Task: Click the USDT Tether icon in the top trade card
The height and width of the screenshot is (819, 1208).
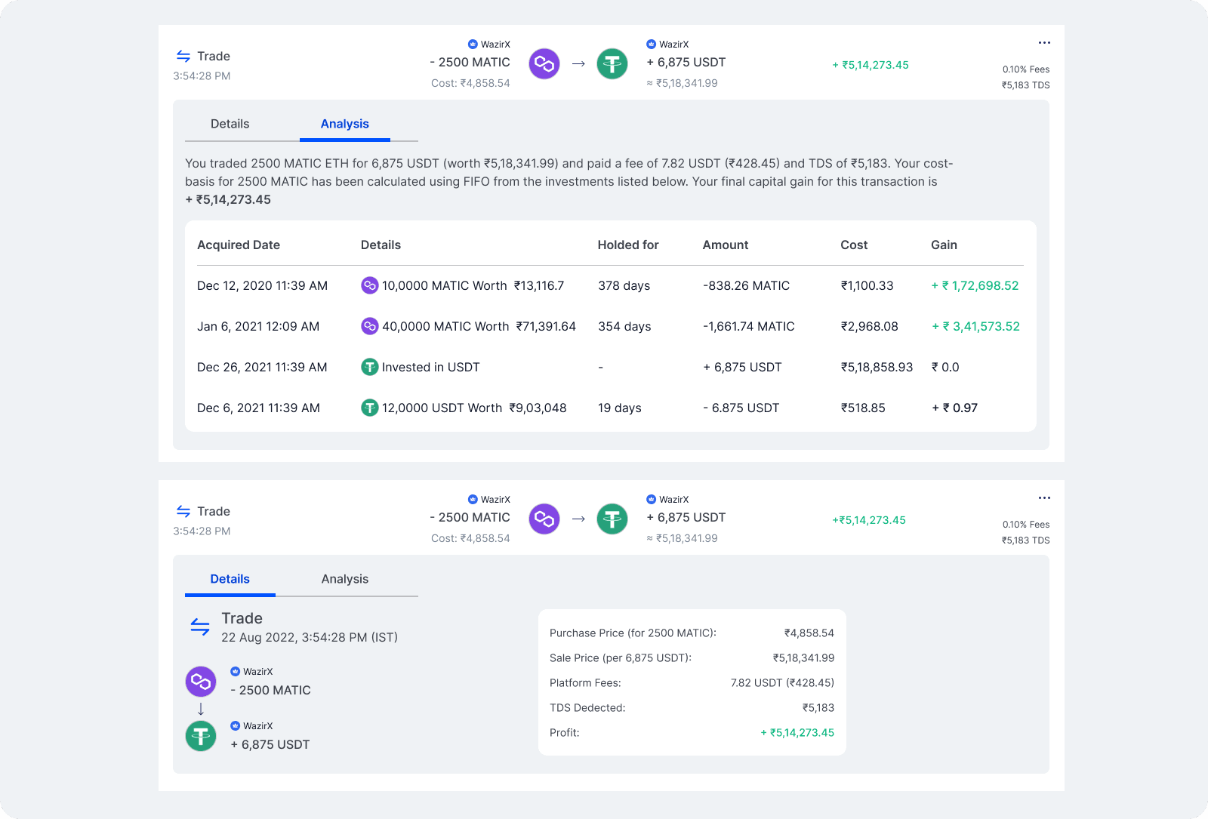Action: click(612, 64)
